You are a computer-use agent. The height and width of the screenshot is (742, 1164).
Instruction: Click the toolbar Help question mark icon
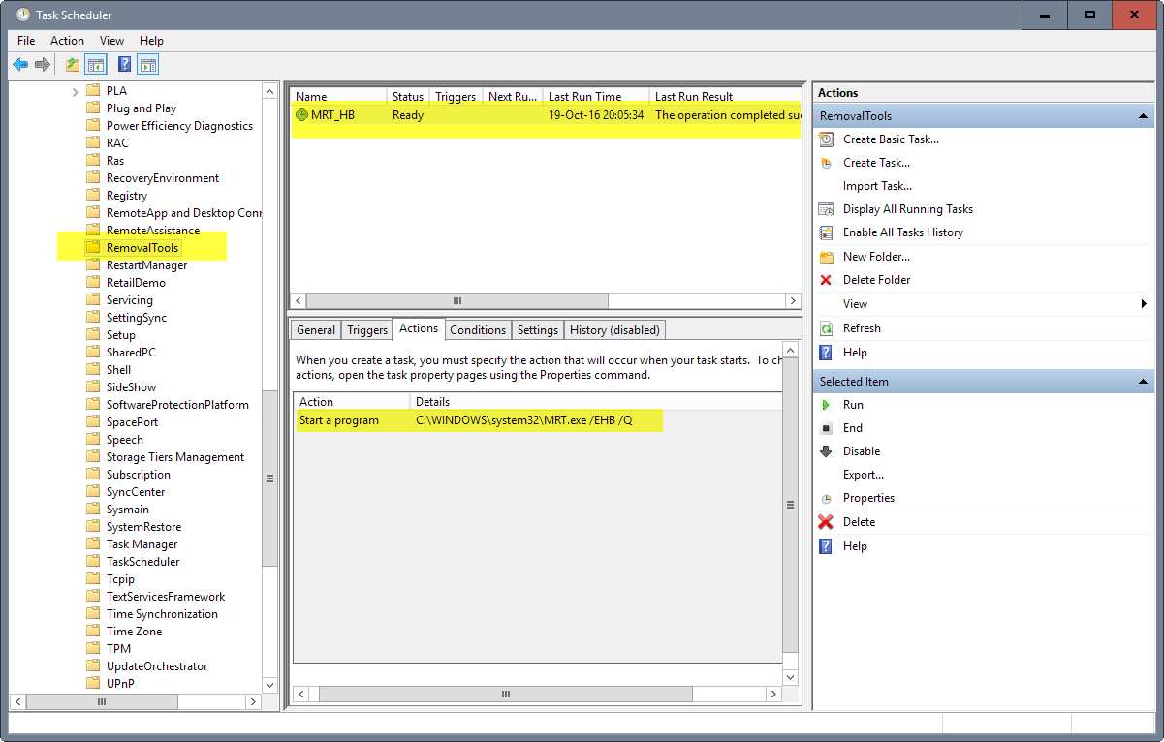pyautogui.click(x=124, y=65)
